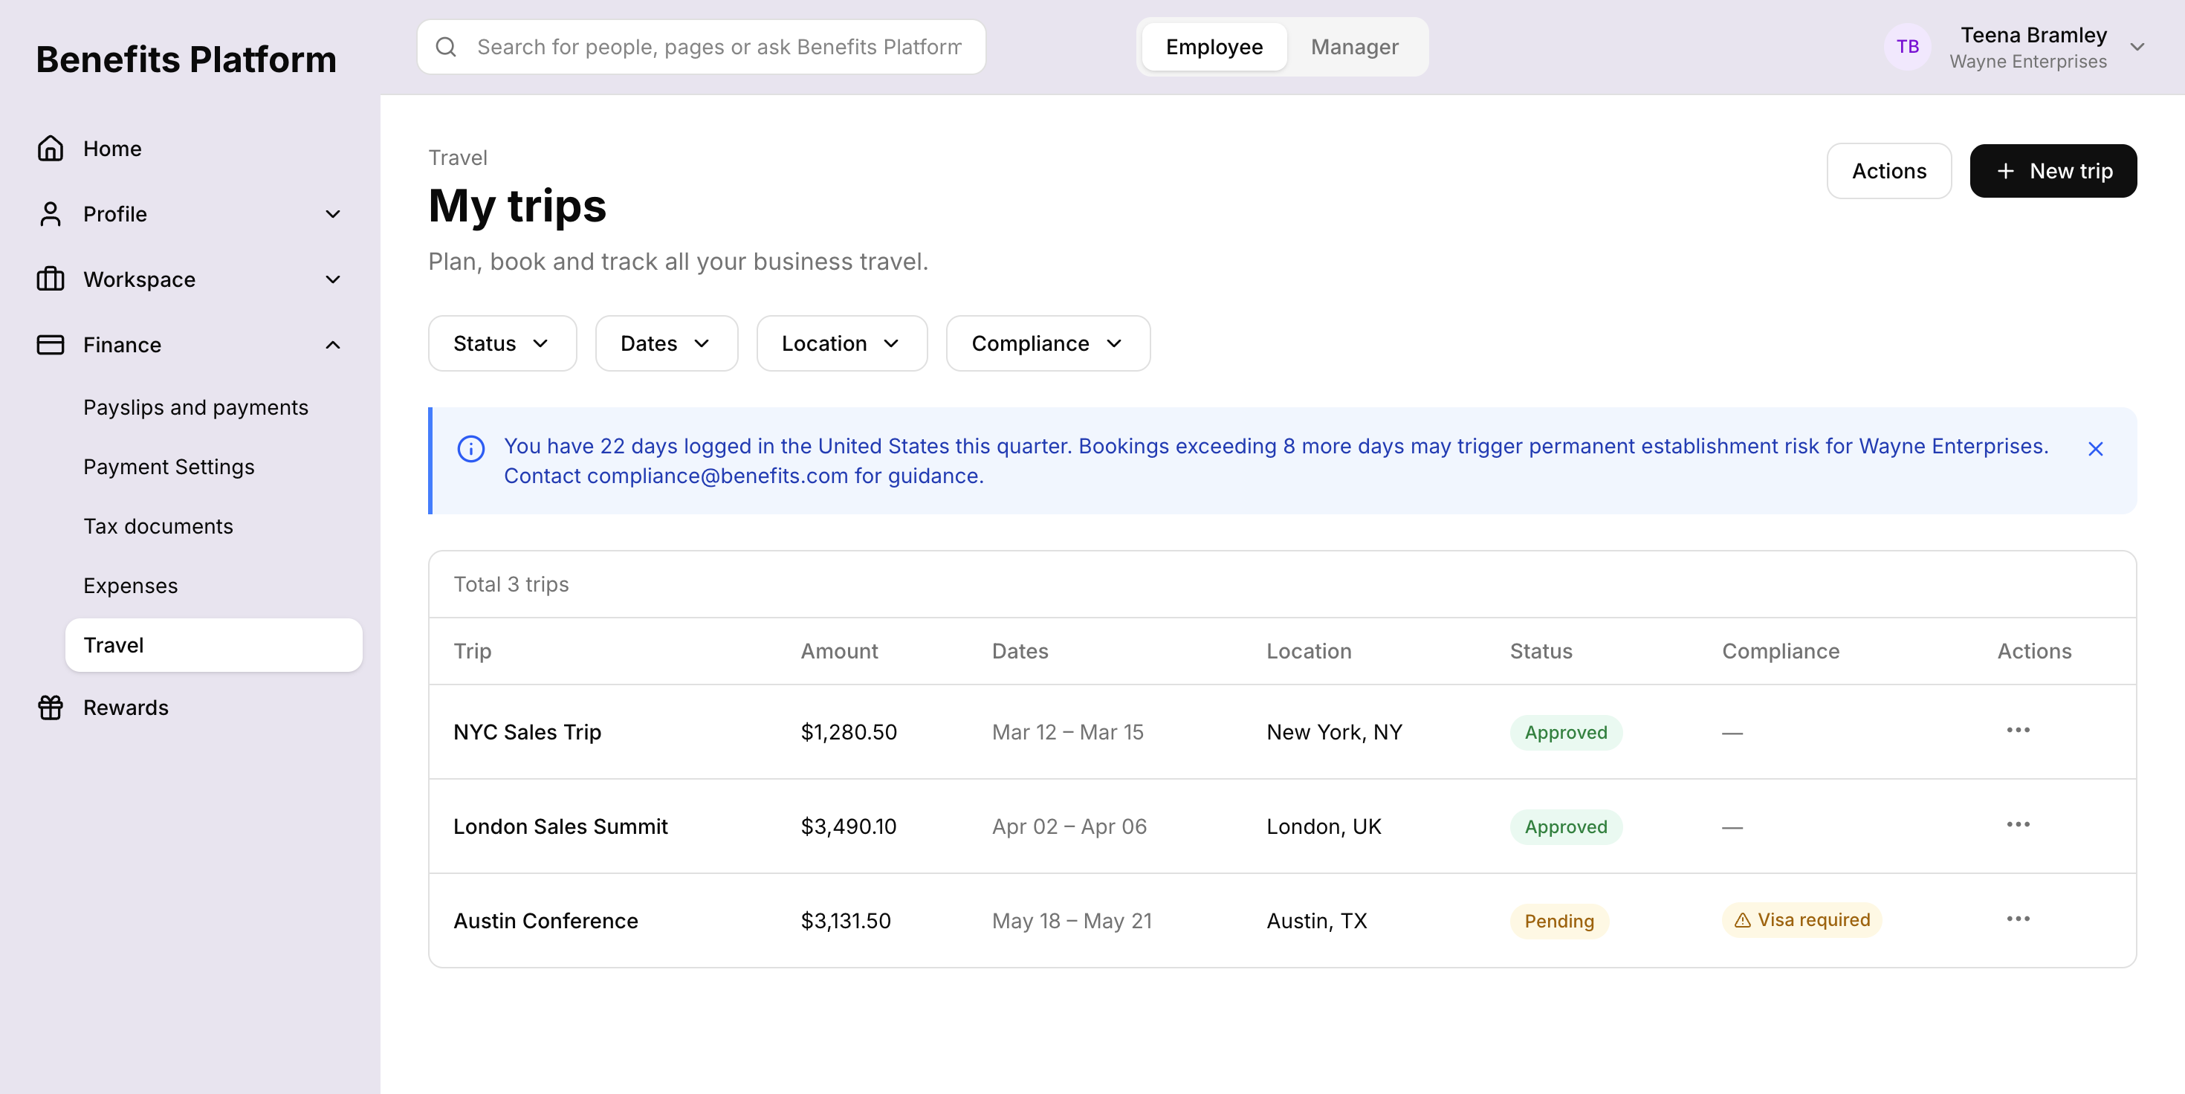This screenshot has height=1094, width=2185.
Task: Click the $3,131.50 amount
Action: pos(845,921)
